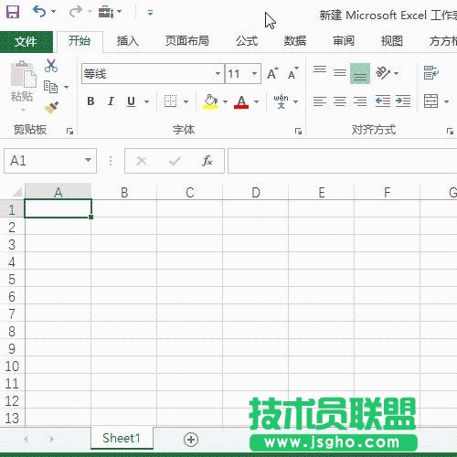Select column D header
This screenshot has height=457, width=457.
pos(256,192)
